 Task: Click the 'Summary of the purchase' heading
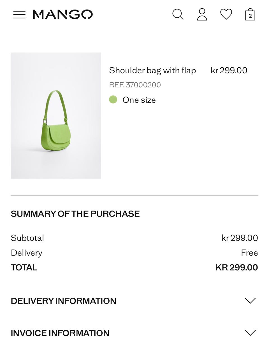click(x=75, y=214)
